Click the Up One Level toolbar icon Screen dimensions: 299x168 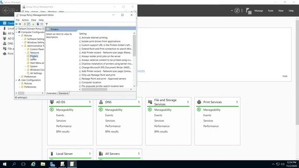click(x=25, y=24)
